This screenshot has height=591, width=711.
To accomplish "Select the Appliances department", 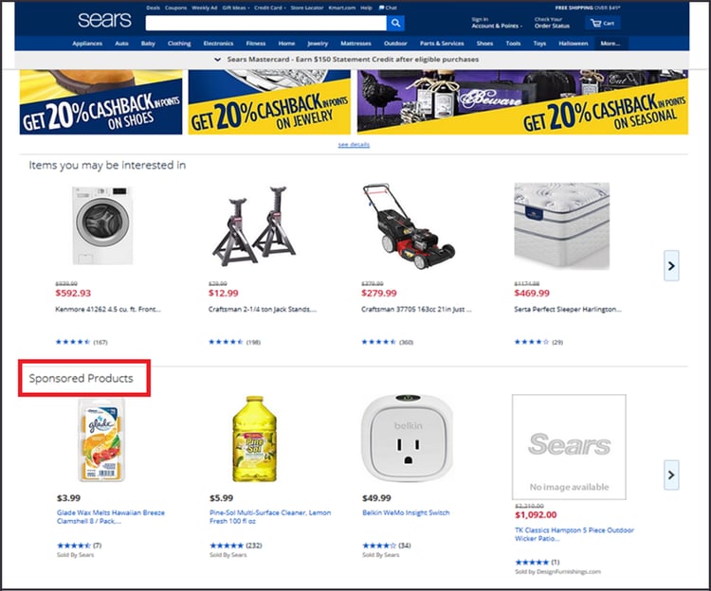I will click(x=87, y=44).
